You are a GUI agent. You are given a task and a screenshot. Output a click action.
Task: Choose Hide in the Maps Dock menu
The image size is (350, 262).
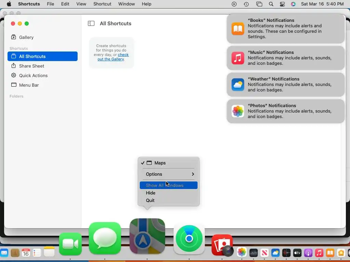click(x=169, y=193)
